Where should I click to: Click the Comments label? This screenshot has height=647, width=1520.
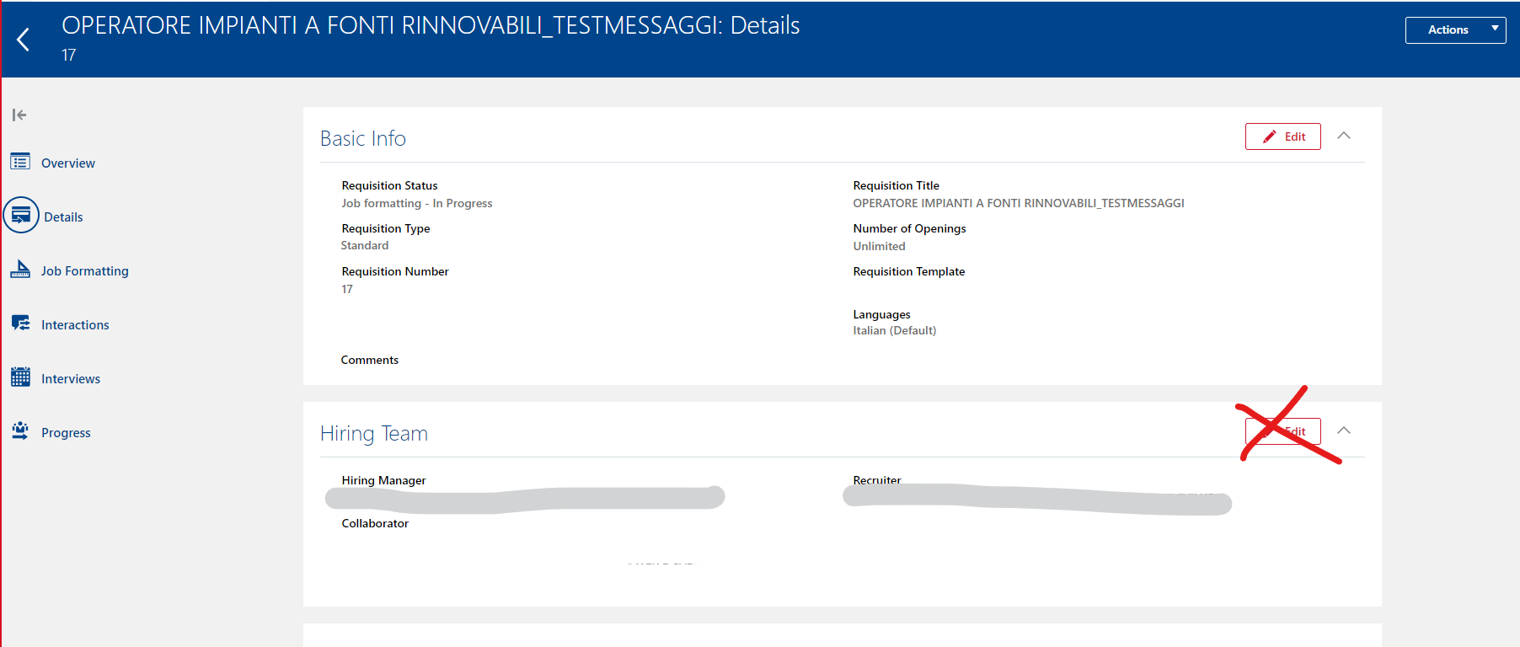(370, 360)
